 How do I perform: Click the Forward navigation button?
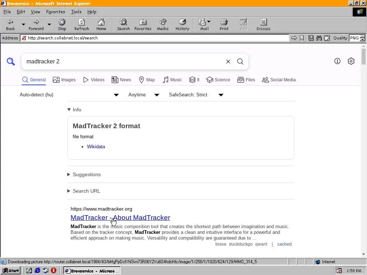click(x=36, y=25)
